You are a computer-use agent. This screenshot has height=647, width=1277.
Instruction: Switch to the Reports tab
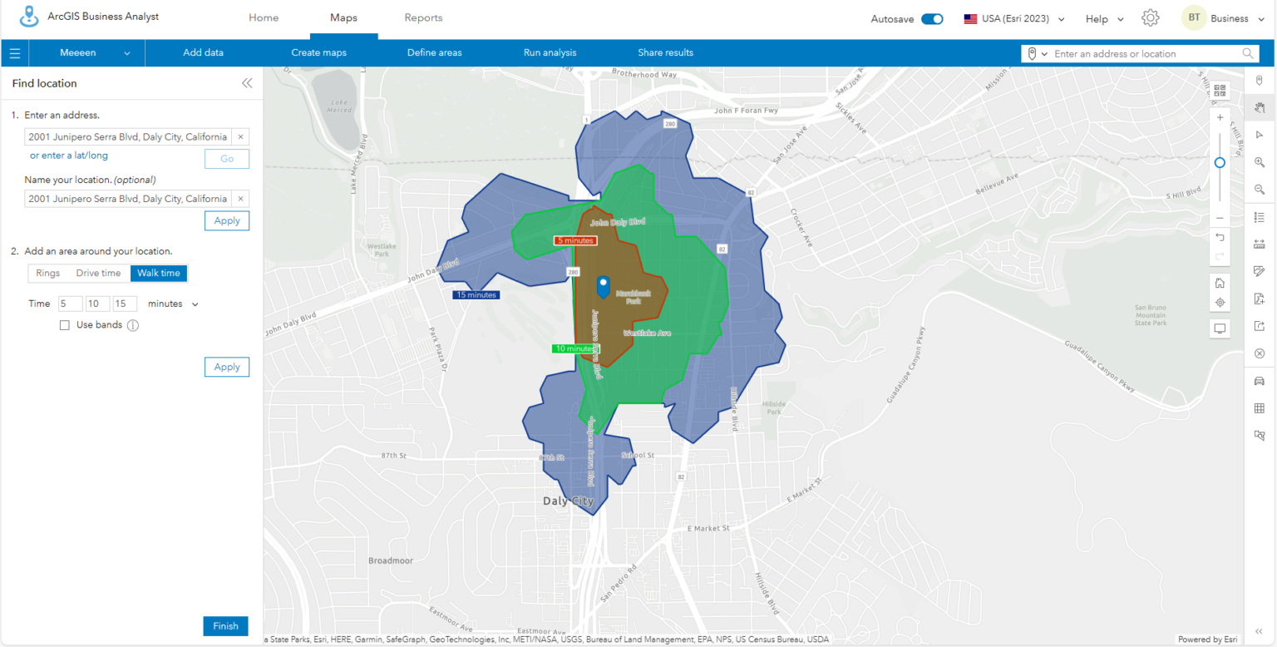[x=423, y=18]
